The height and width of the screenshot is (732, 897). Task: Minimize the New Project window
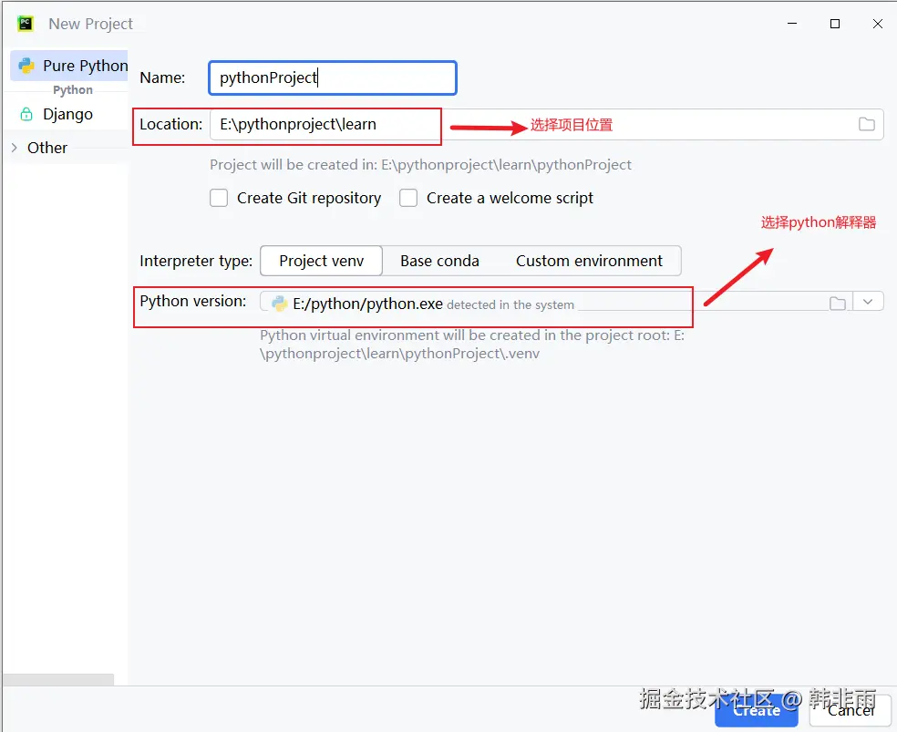[x=792, y=24]
